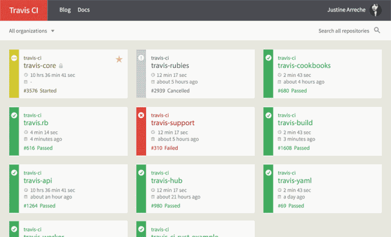Open build #3576 Started
This screenshot has height=237, width=391.
(x=40, y=91)
